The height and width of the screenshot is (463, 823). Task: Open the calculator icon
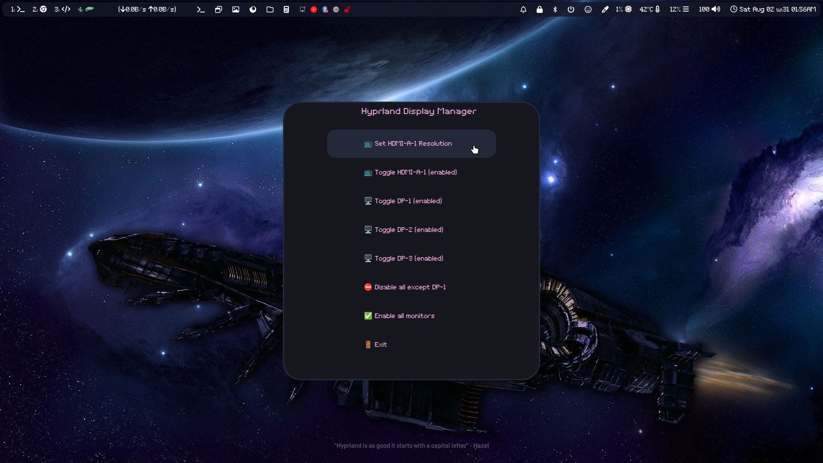click(x=286, y=9)
